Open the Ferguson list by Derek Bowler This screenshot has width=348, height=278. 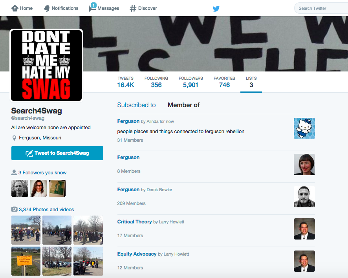pos(128,190)
